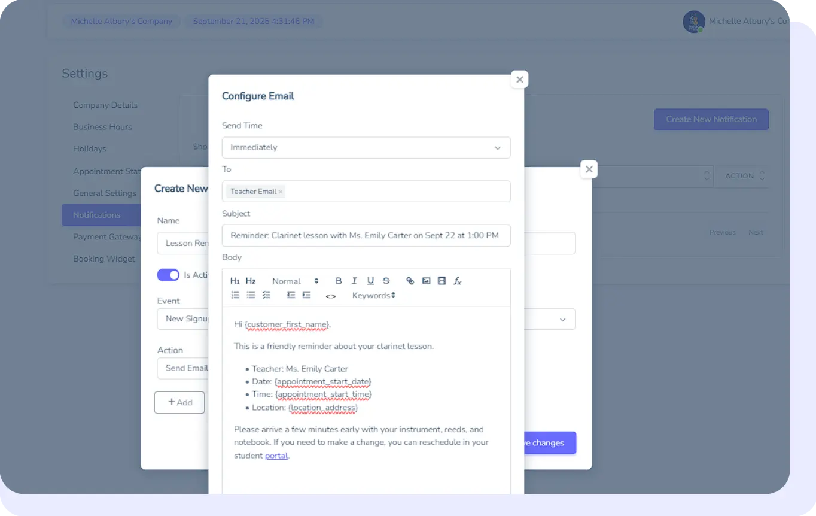The width and height of the screenshot is (816, 516).
Task: Follow the portal link in body
Action: pos(276,456)
